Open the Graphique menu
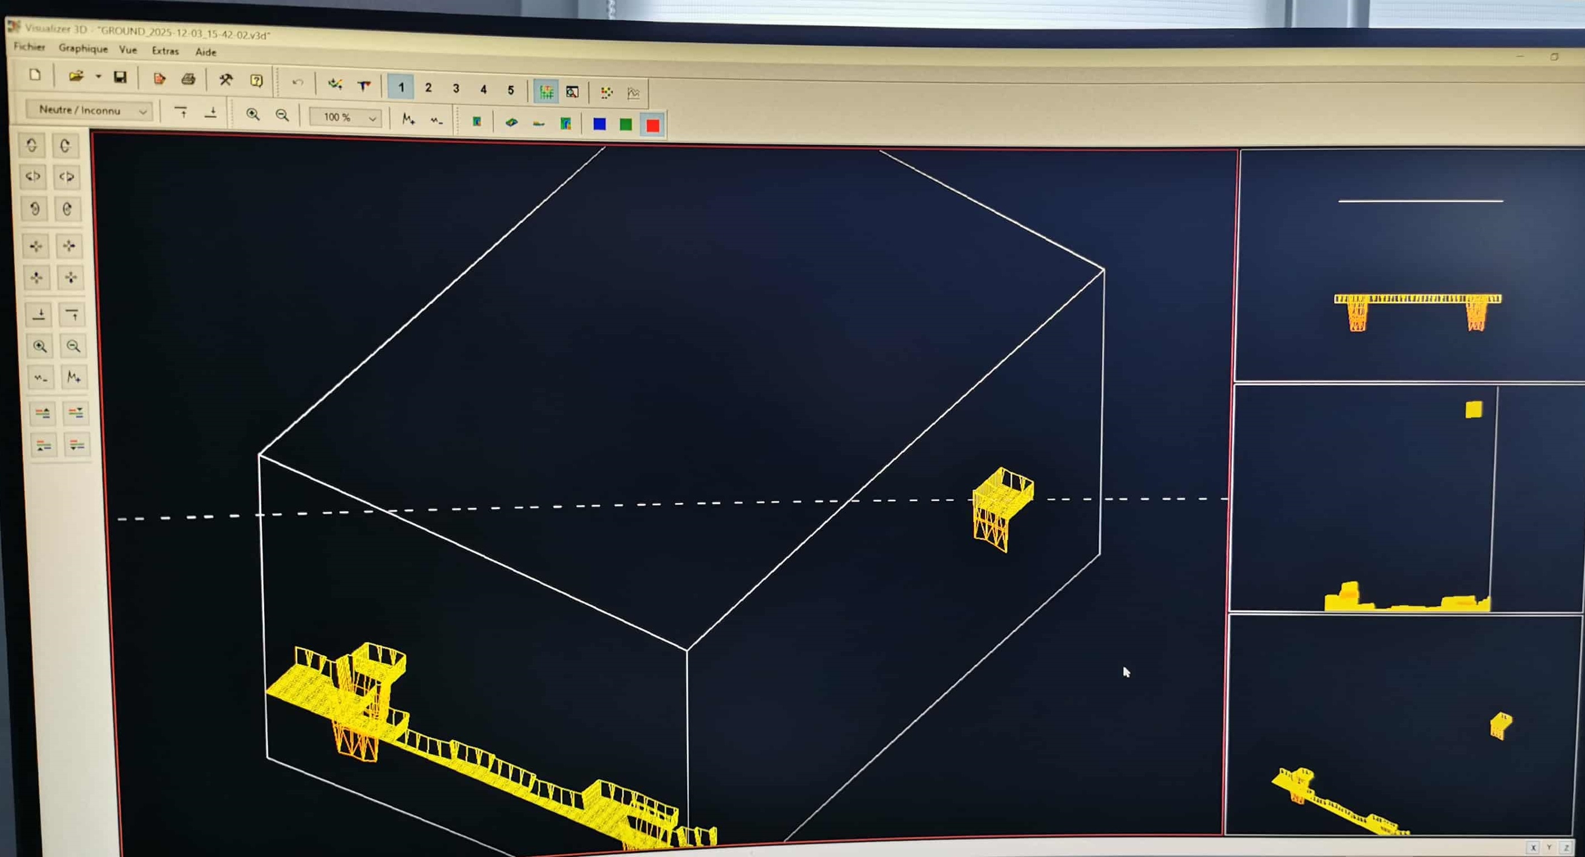Screen dimensions: 1585x857 [x=83, y=48]
